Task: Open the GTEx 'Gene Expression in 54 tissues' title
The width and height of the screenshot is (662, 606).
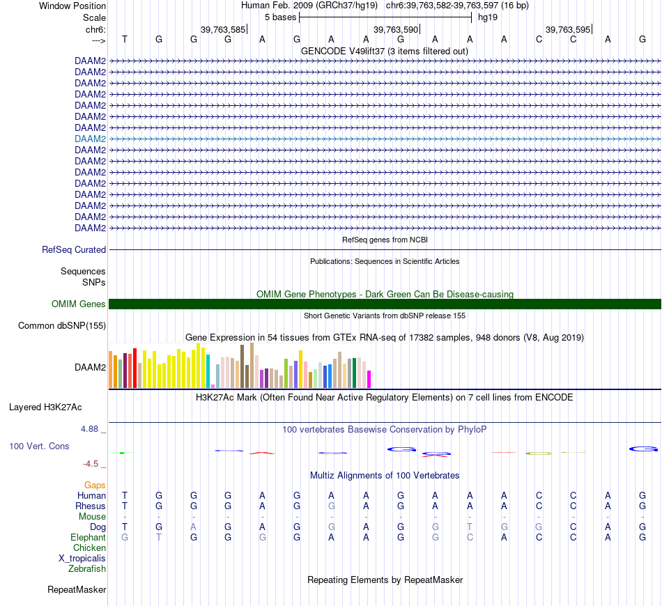Action: coord(385,338)
